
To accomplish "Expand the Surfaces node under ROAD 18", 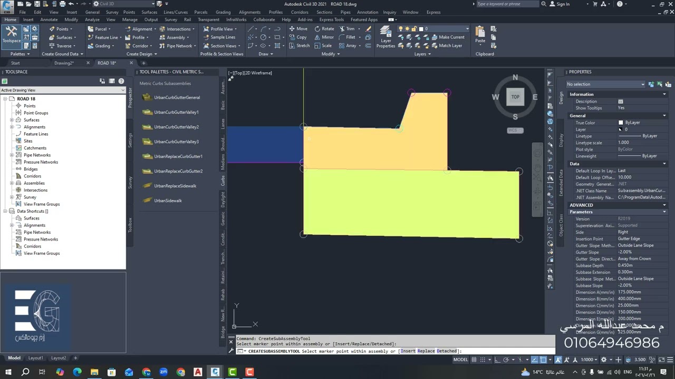I will click(12, 120).
